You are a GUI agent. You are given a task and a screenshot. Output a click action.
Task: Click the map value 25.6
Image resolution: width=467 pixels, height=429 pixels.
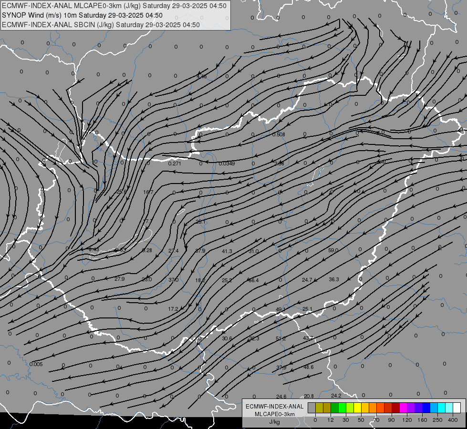tap(121, 192)
